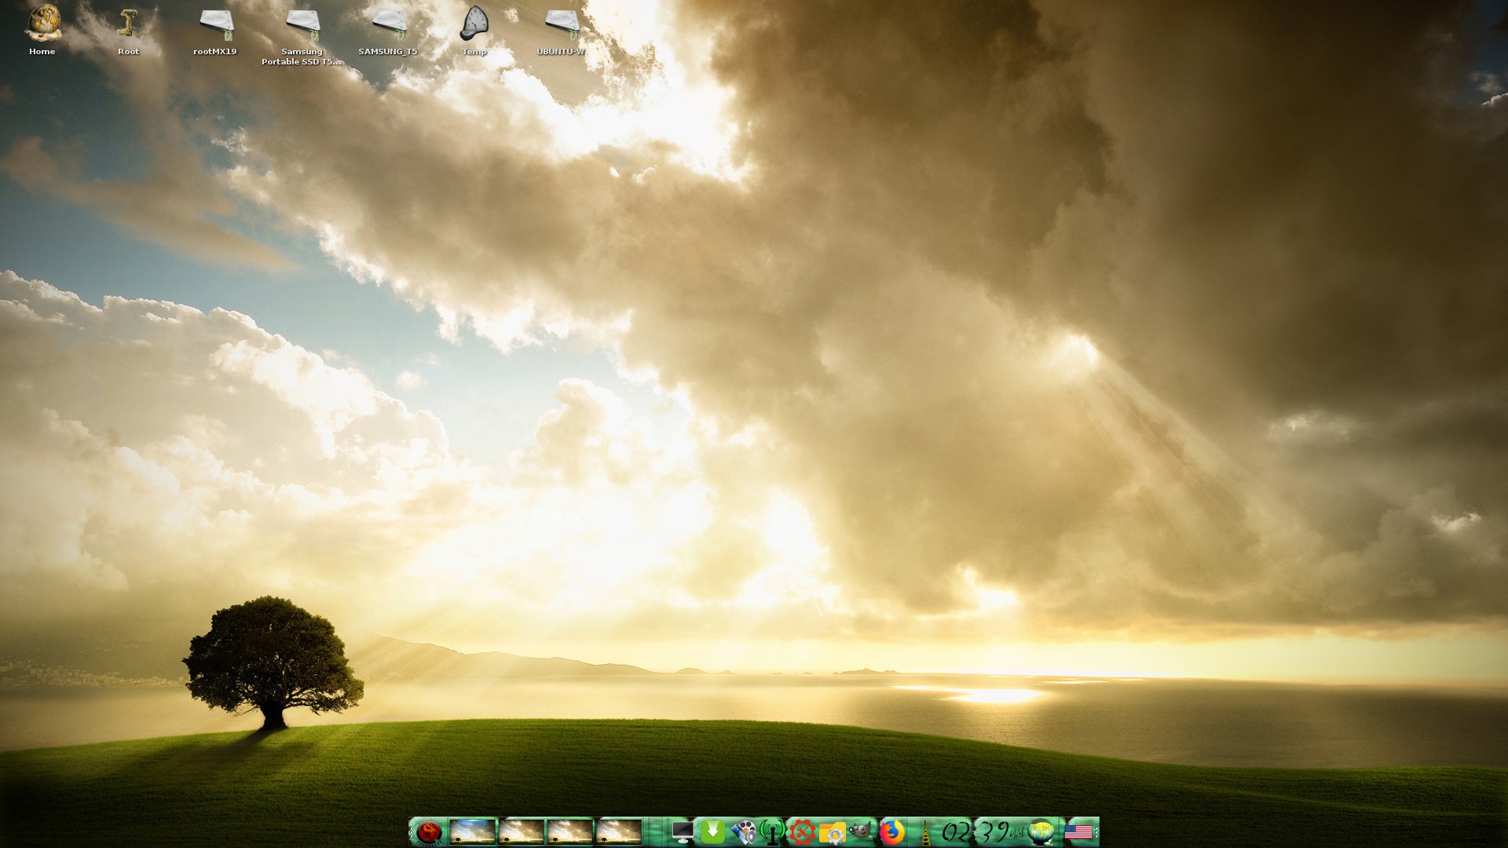The width and height of the screenshot is (1508, 848).
Task: Open the Temp melting-clock desktop icon
Action: click(474, 24)
